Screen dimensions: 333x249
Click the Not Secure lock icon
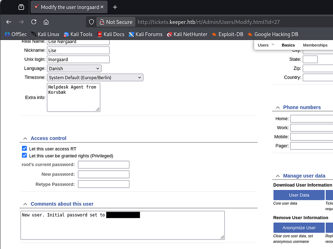[x=101, y=22]
